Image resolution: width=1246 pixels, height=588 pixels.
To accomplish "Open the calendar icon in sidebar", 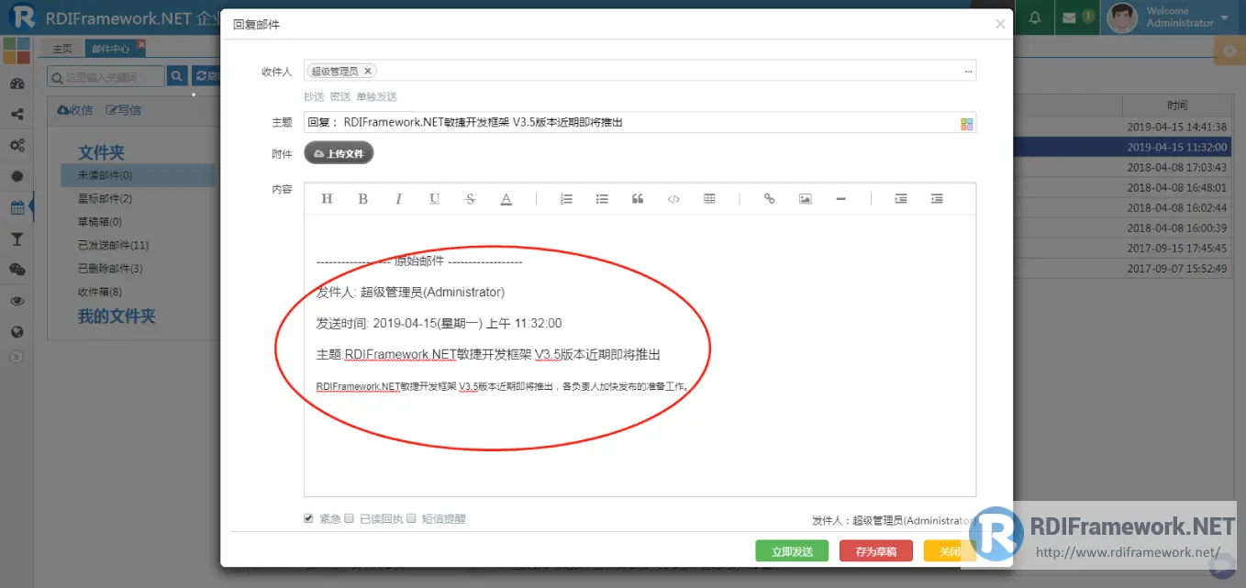I will point(17,207).
